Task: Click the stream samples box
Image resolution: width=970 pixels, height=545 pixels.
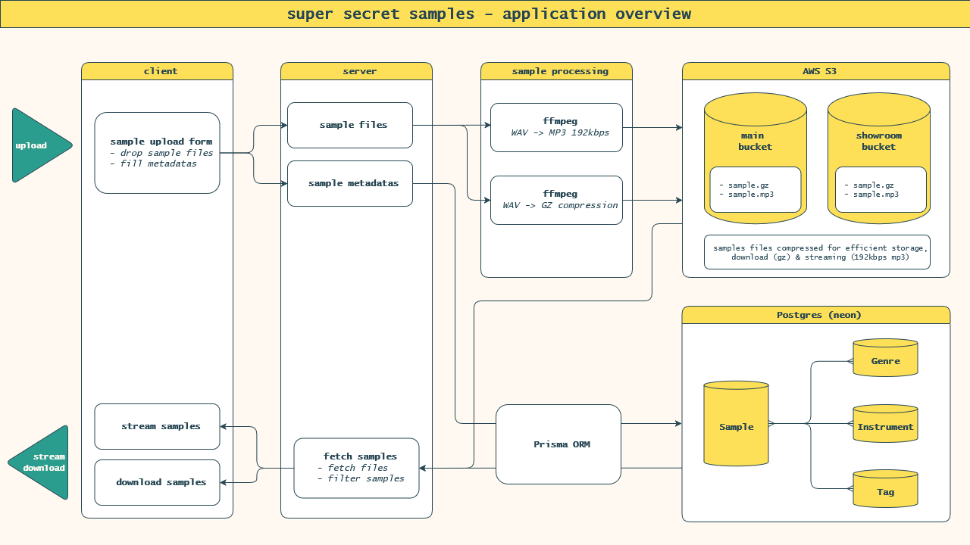Action: pyautogui.click(x=158, y=426)
